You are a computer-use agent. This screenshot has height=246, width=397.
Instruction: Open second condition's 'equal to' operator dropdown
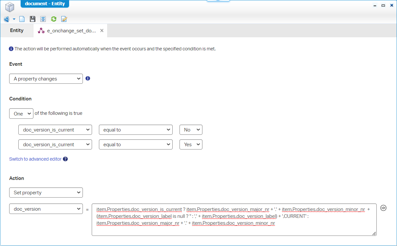click(x=136, y=145)
